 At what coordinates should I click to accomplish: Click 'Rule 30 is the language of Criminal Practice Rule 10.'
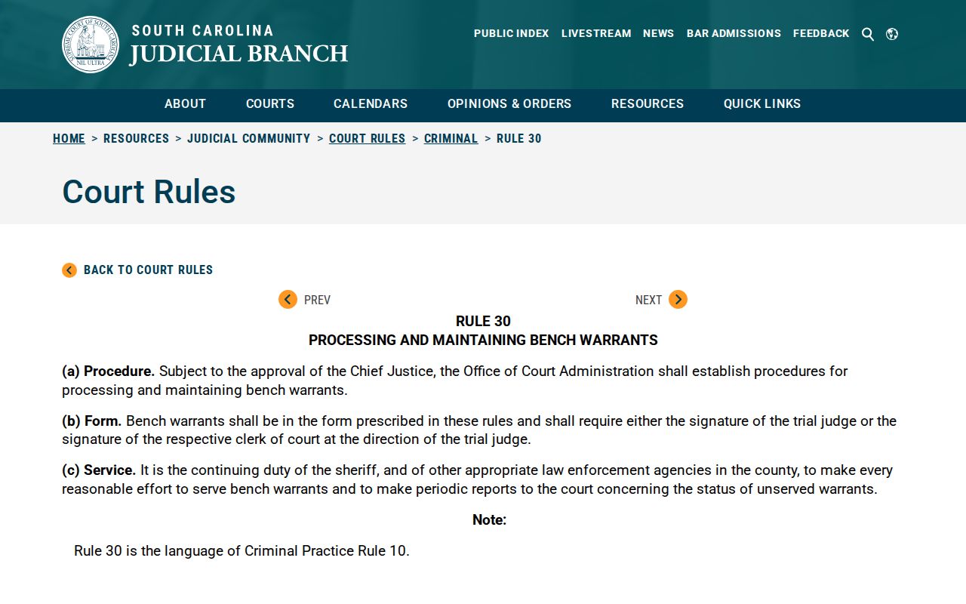241,551
